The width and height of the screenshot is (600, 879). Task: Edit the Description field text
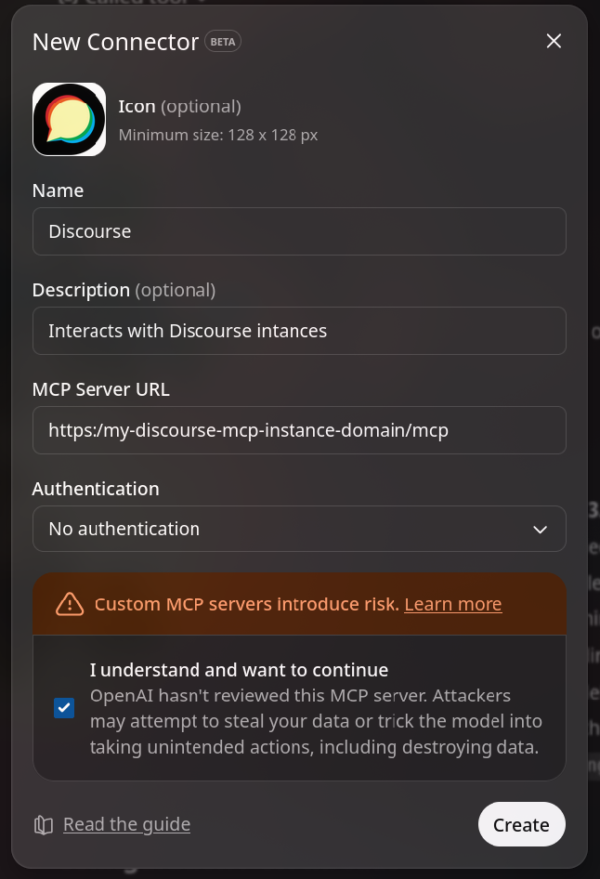[x=299, y=331]
